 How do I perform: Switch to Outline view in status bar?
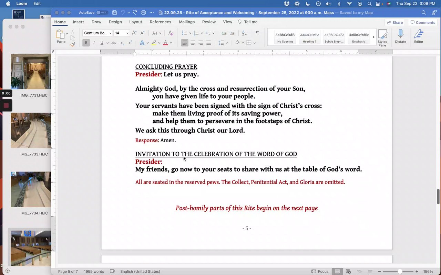[359, 272]
